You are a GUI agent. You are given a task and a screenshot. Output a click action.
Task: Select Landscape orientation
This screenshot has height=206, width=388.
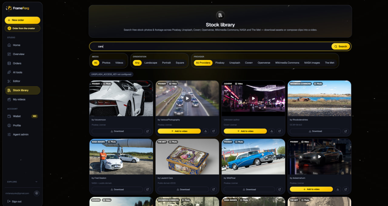(151, 63)
